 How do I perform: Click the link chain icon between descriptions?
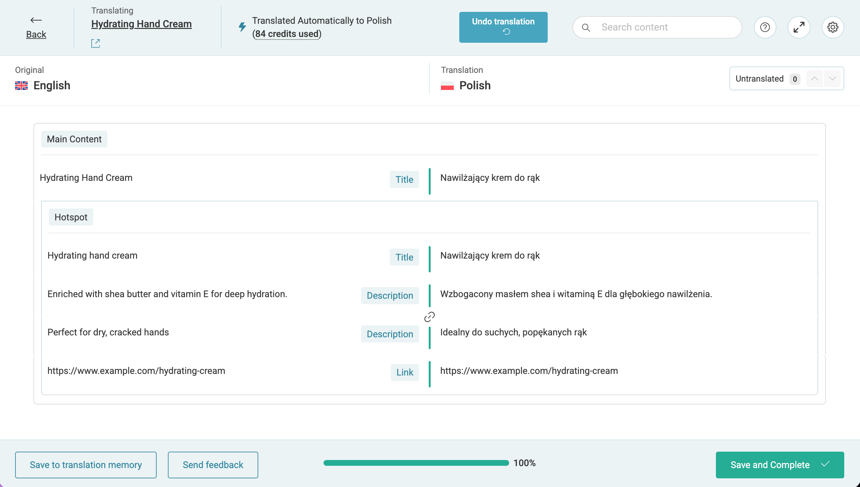429,316
